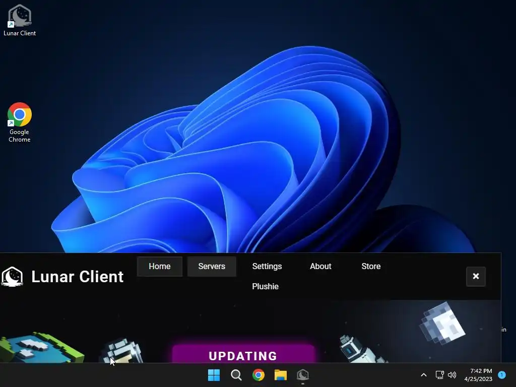
Task: Open the Google Chrome desktop shortcut
Action: coord(20,122)
